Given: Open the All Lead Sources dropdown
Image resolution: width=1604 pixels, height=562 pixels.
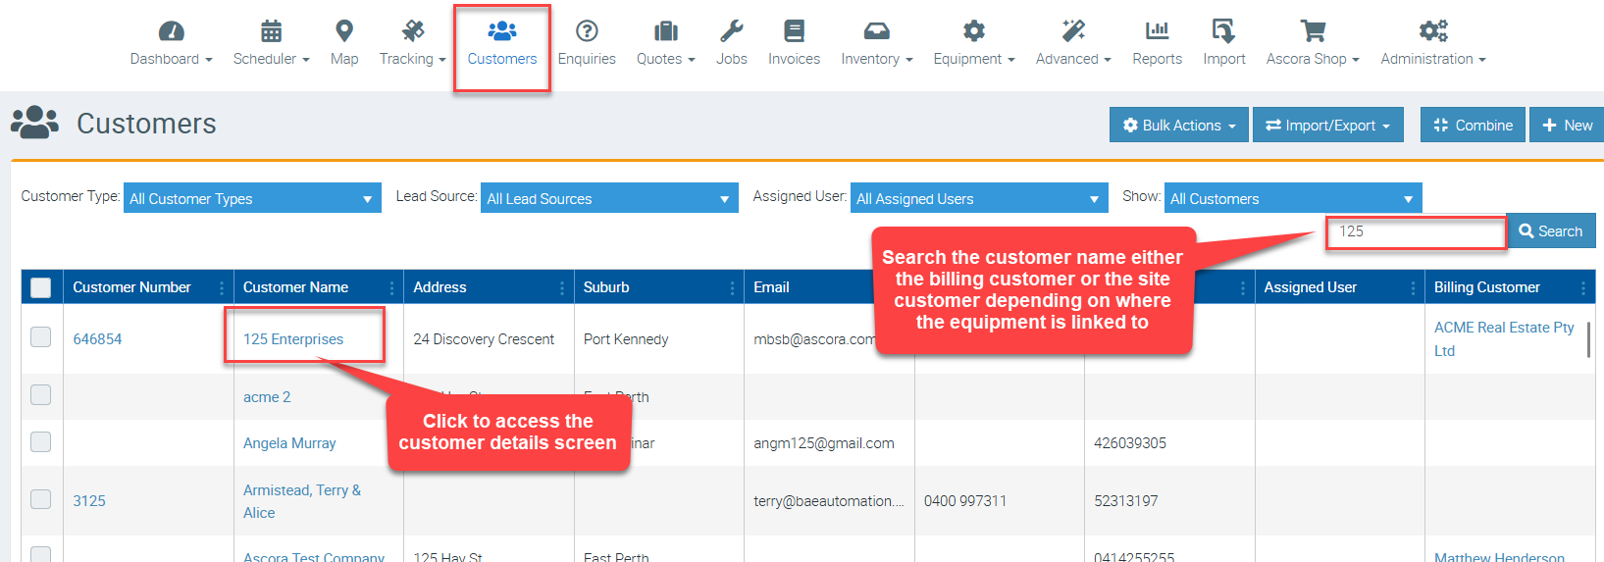Looking at the screenshot, I should click(x=609, y=198).
